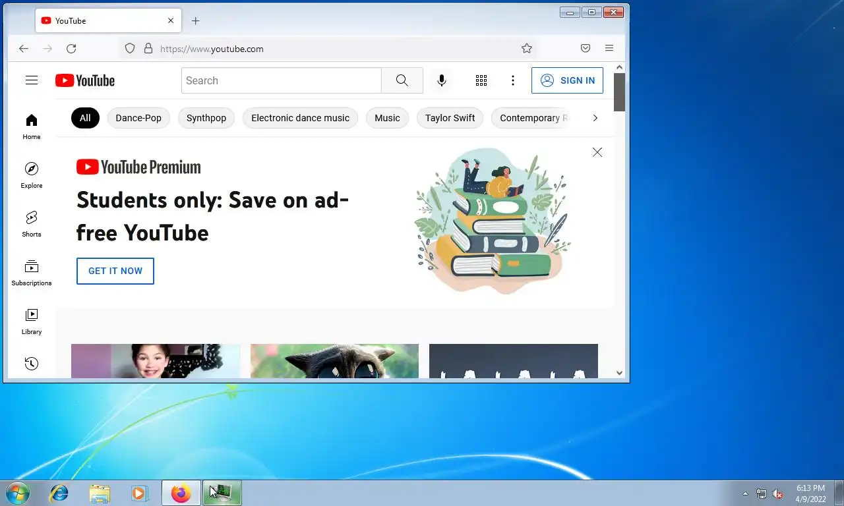The height and width of the screenshot is (506, 844).
Task: Open Subscriptions in the sidebar
Action: coord(32,273)
